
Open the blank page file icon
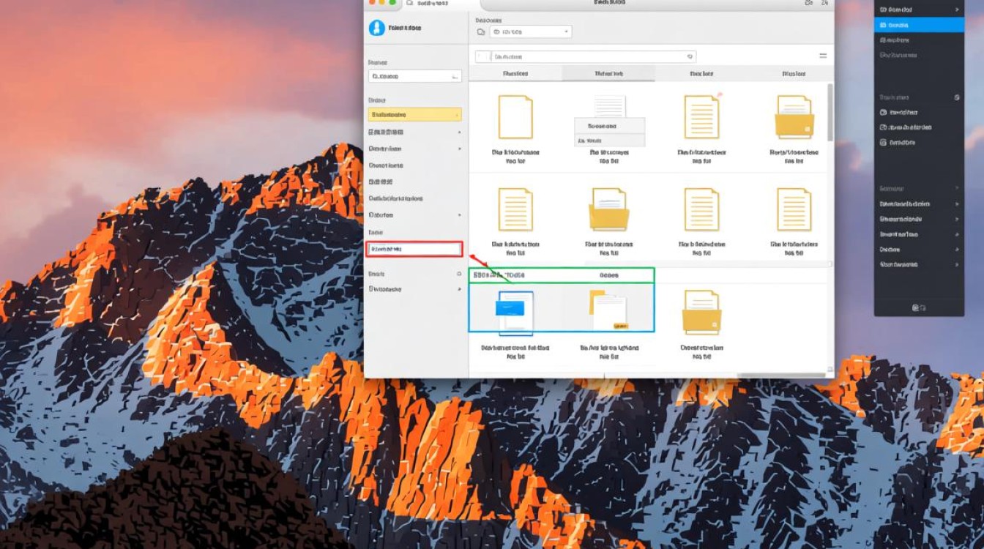pyautogui.click(x=515, y=117)
